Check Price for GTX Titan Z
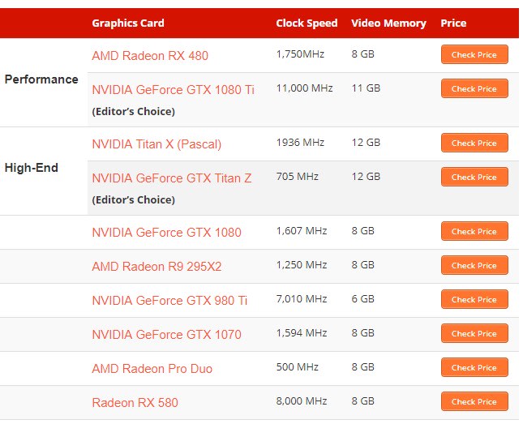 pyautogui.click(x=474, y=177)
